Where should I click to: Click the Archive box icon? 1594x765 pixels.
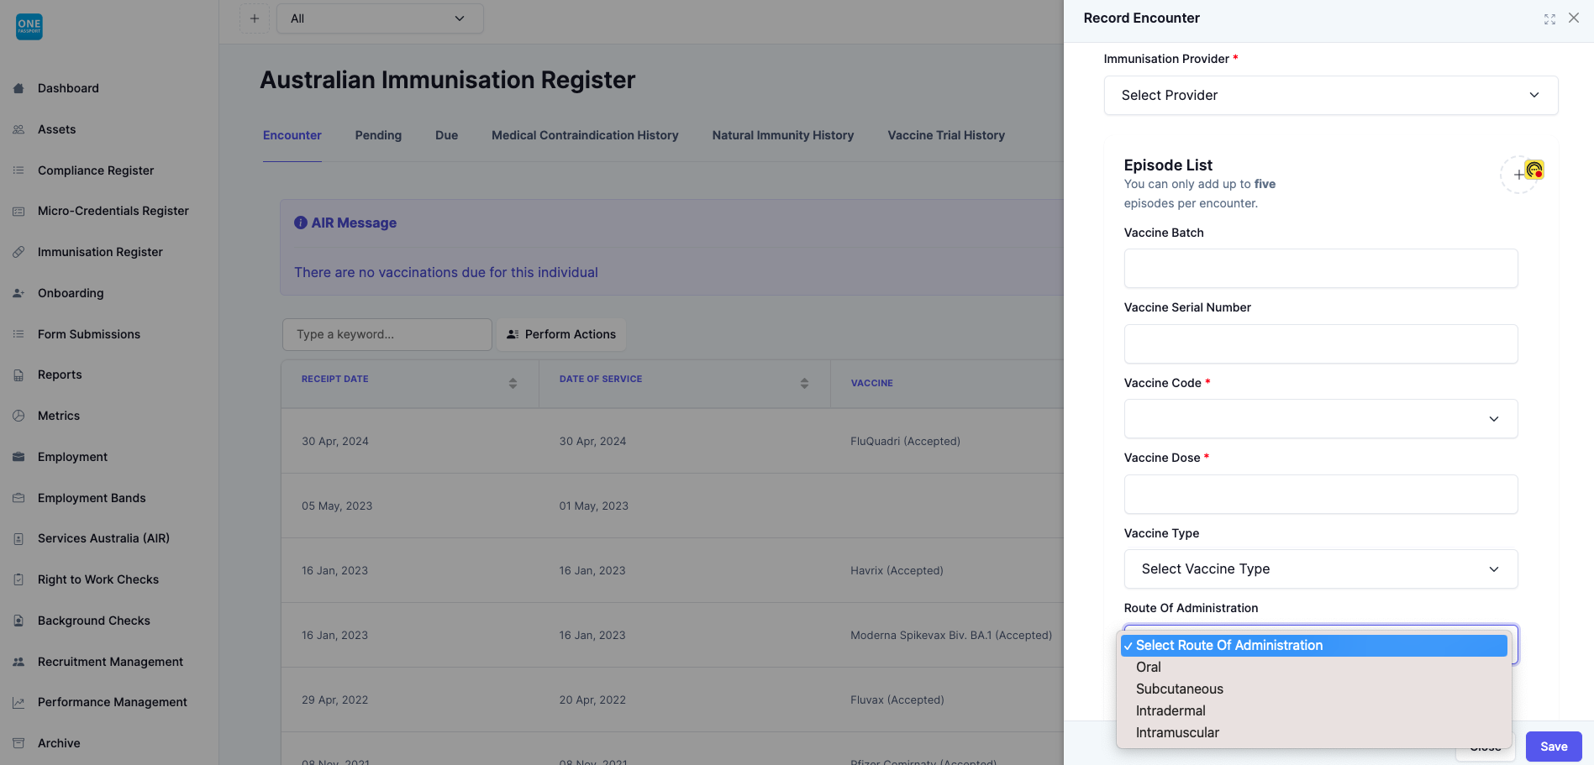coord(18,743)
